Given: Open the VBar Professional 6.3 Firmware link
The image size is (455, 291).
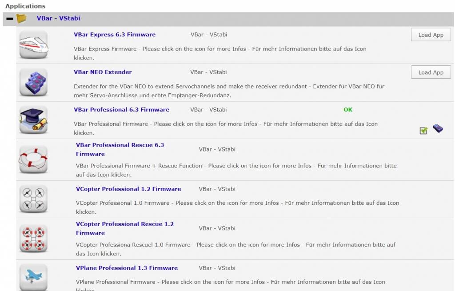Looking at the screenshot, I should click(122, 110).
